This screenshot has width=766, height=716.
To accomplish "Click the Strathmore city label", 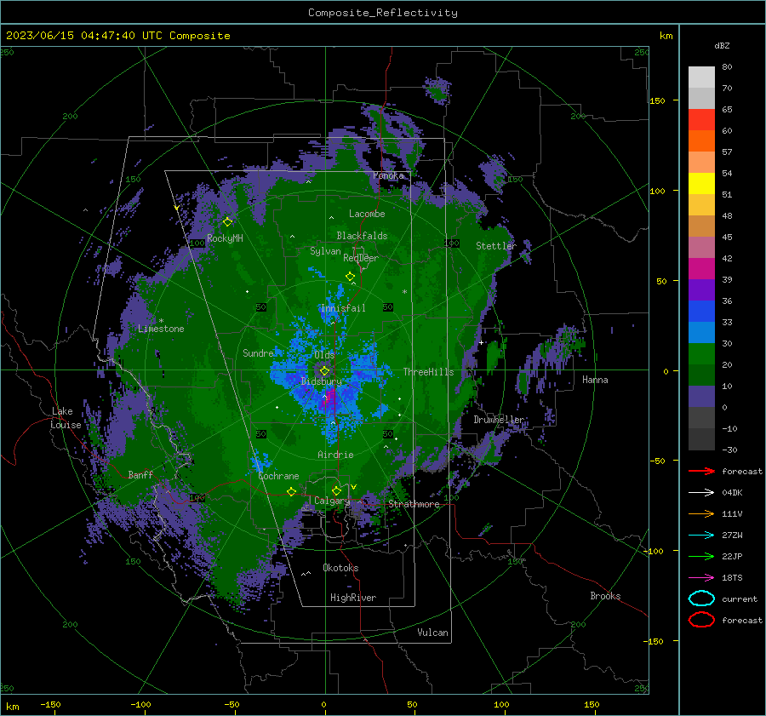I will click(414, 504).
